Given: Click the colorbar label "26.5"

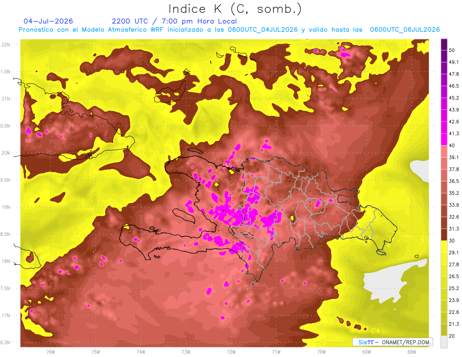Looking at the screenshot, I should coord(454,277).
